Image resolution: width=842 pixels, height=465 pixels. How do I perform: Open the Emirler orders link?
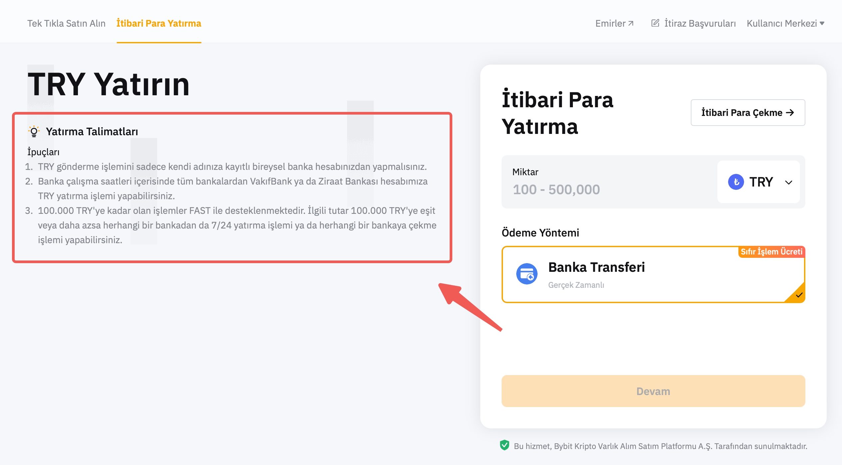pos(611,23)
